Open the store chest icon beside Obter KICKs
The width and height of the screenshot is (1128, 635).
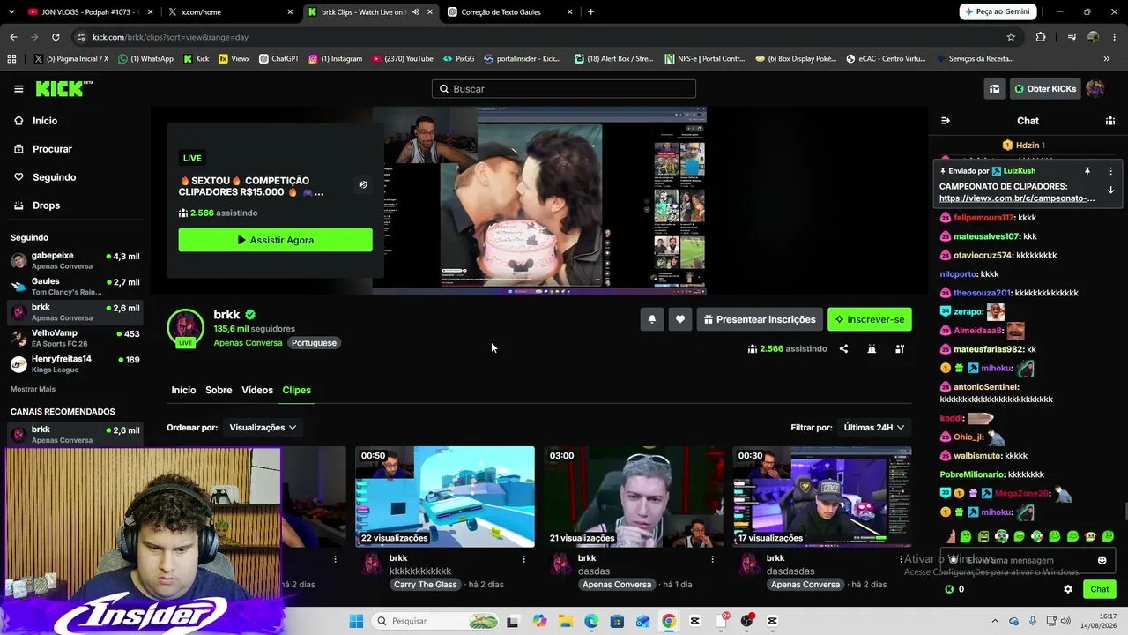point(994,88)
